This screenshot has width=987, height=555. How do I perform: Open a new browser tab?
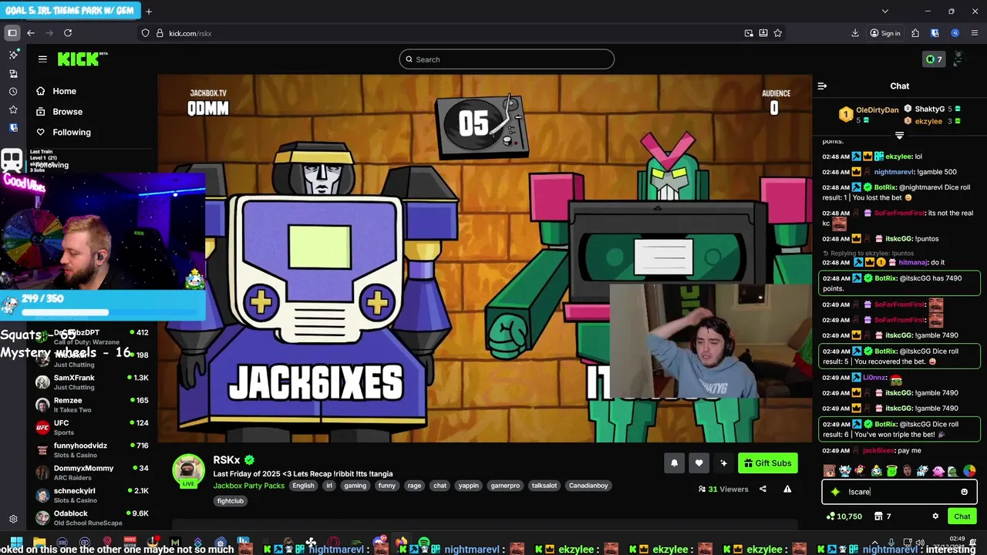click(x=149, y=11)
